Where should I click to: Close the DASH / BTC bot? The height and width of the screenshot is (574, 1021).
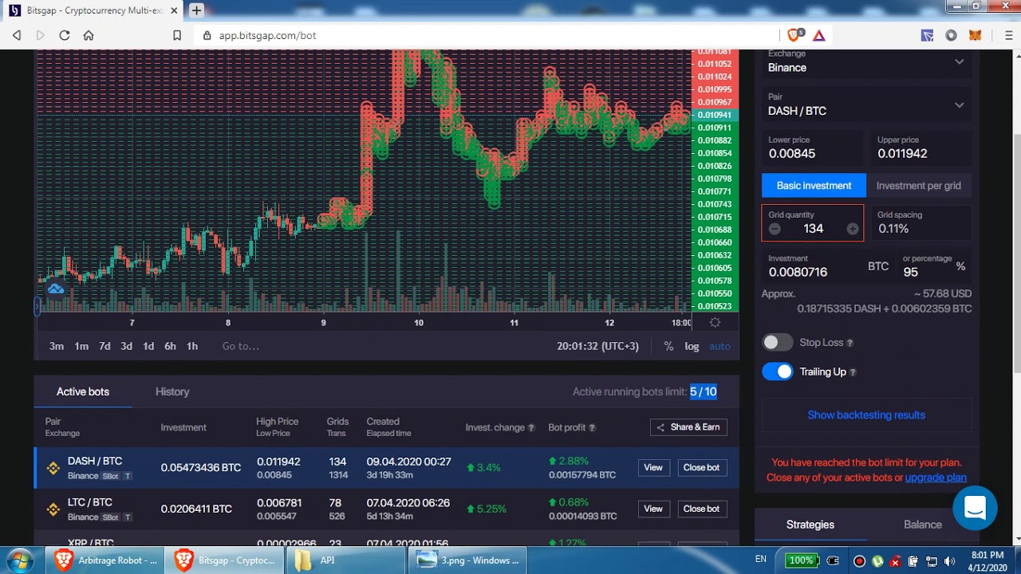(701, 468)
